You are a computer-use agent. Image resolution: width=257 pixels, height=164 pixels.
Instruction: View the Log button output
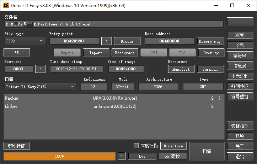click(142, 156)
